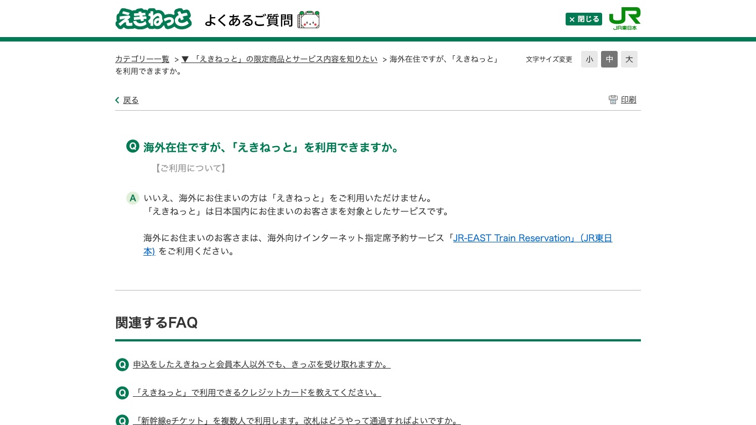This screenshot has height=425, width=756.
Task: Click the green Q icon beside the main question
Action: pyautogui.click(x=133, y=146)
